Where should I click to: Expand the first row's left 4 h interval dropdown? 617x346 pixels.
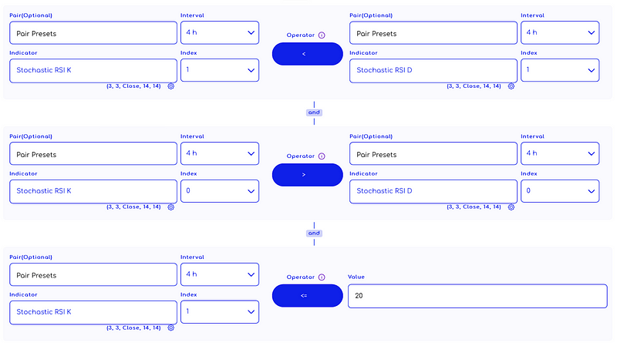tap(220, 32)
